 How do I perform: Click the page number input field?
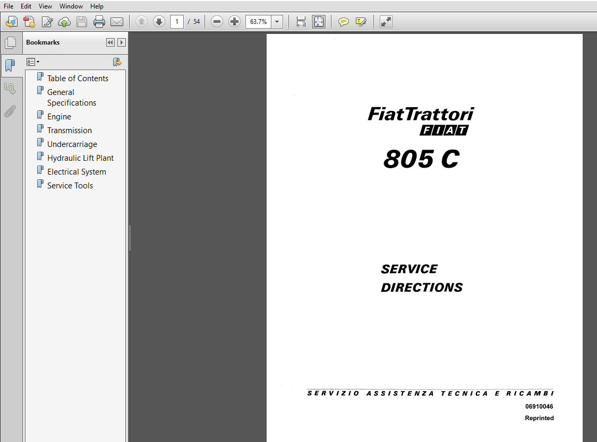click(x=177, y=22)
